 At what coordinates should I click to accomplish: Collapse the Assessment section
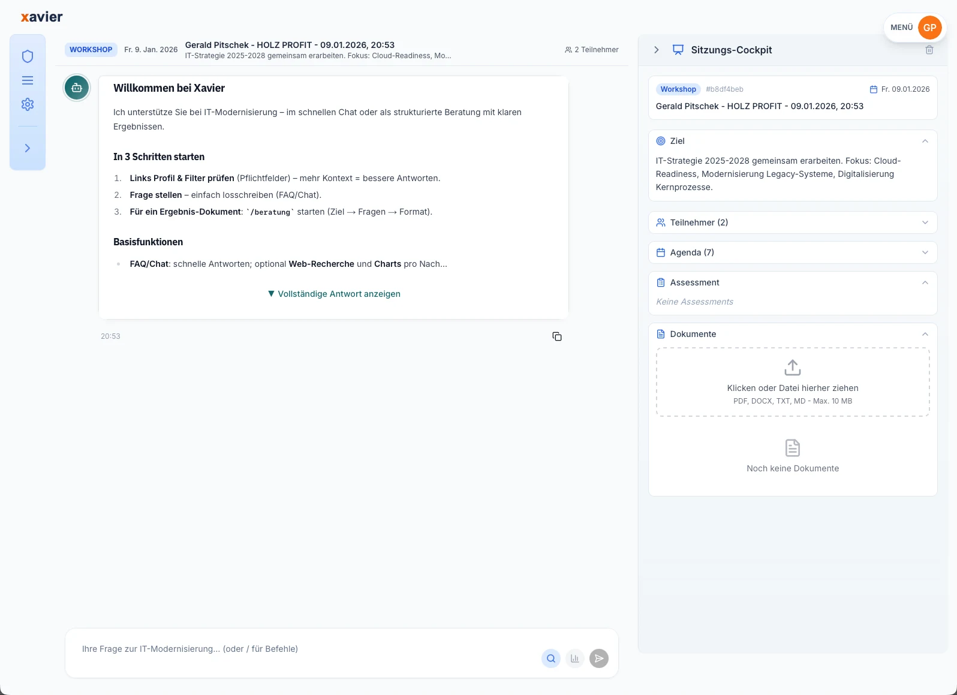coord(925,283)
